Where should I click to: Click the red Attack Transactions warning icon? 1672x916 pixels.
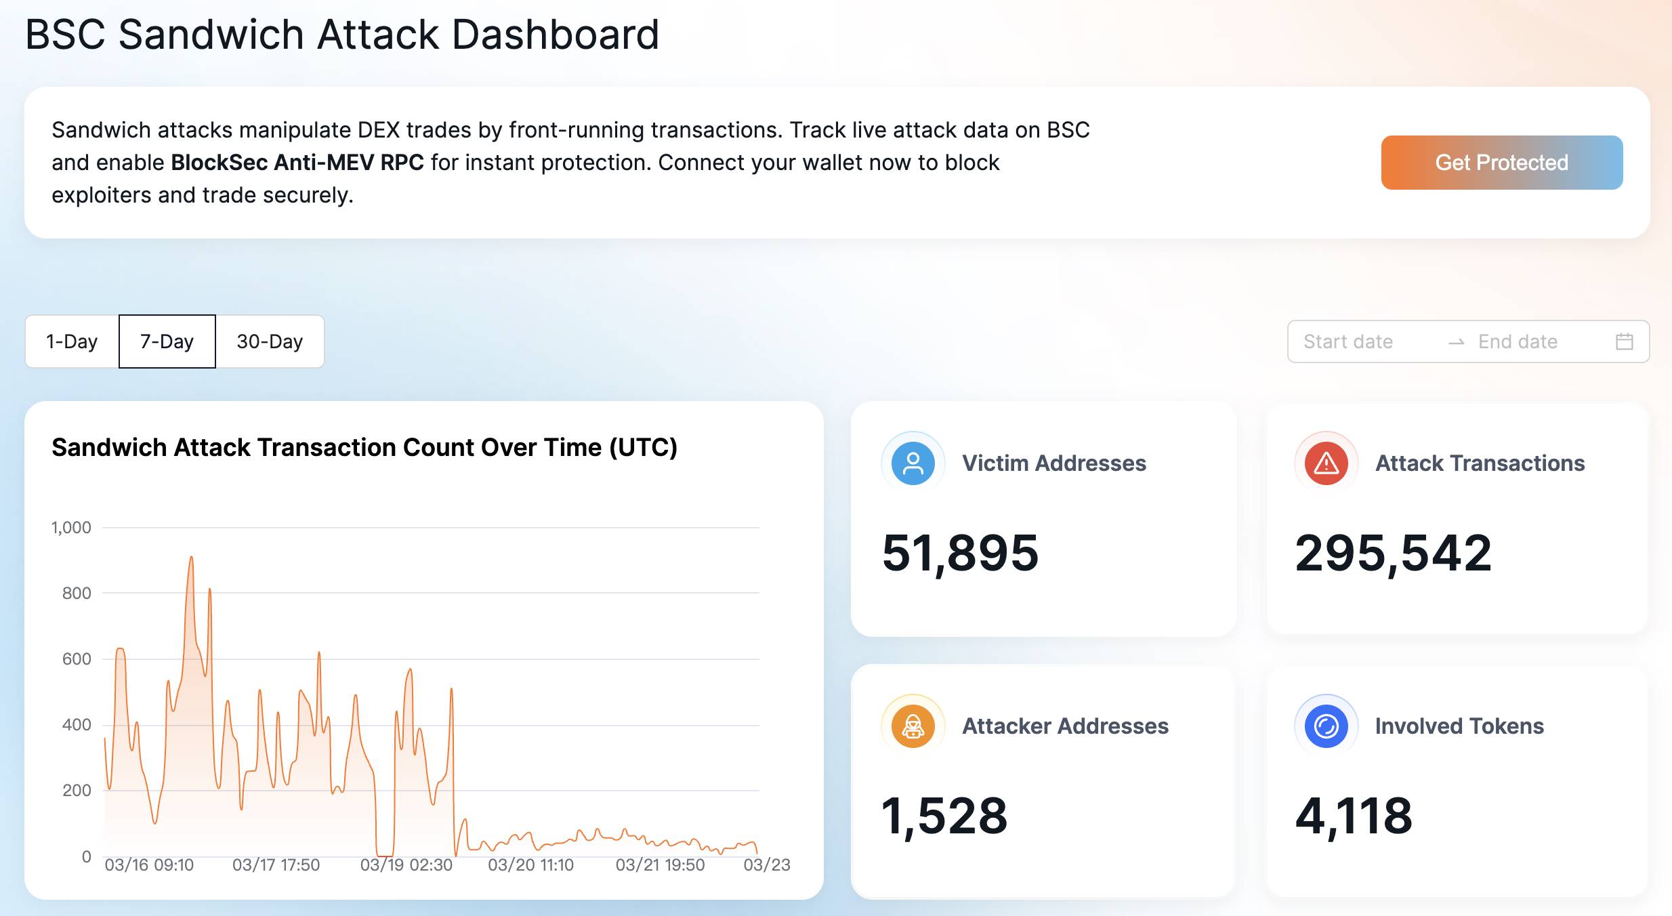1326,463
